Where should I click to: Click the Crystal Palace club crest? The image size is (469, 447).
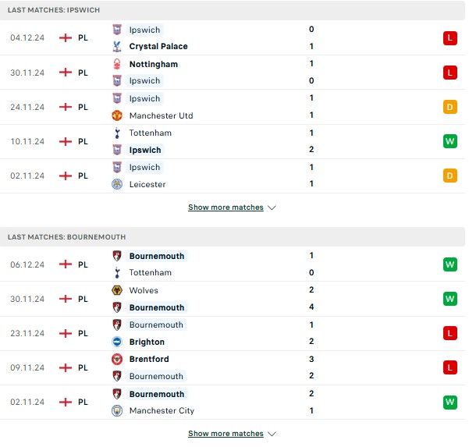point(117,46)
